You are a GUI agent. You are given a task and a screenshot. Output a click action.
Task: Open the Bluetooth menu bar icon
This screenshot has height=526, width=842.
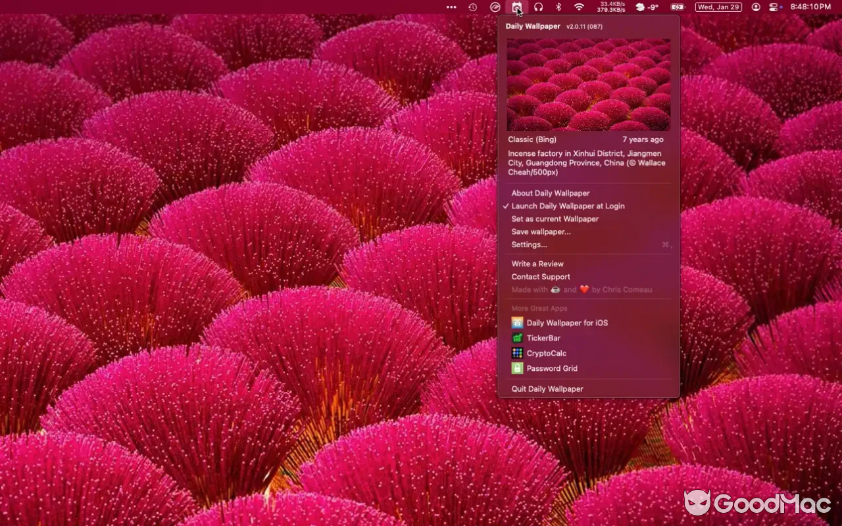click(558, 7)
